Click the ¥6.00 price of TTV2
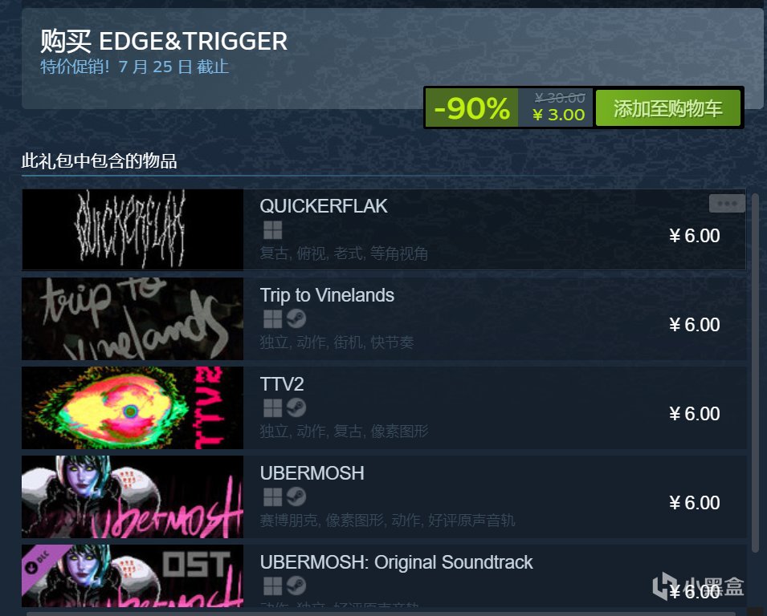Image resolution: width=767 pixels, height=616 pixels. tap(694, 414)
